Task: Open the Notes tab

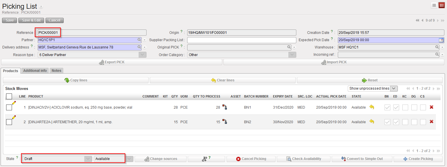Action: tap(56, 71)
